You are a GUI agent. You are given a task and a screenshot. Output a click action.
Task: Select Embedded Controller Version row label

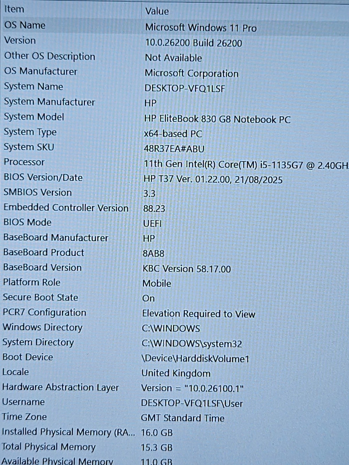66,208
